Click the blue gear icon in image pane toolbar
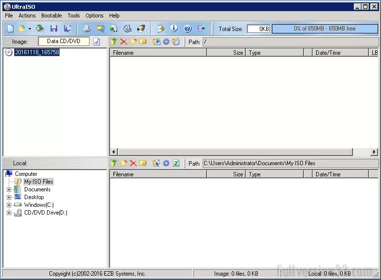The image size is (381, 280). 166,42
